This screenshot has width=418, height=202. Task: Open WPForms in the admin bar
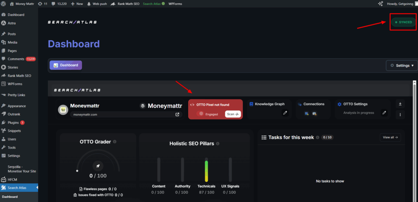click(x=175, y=4)
